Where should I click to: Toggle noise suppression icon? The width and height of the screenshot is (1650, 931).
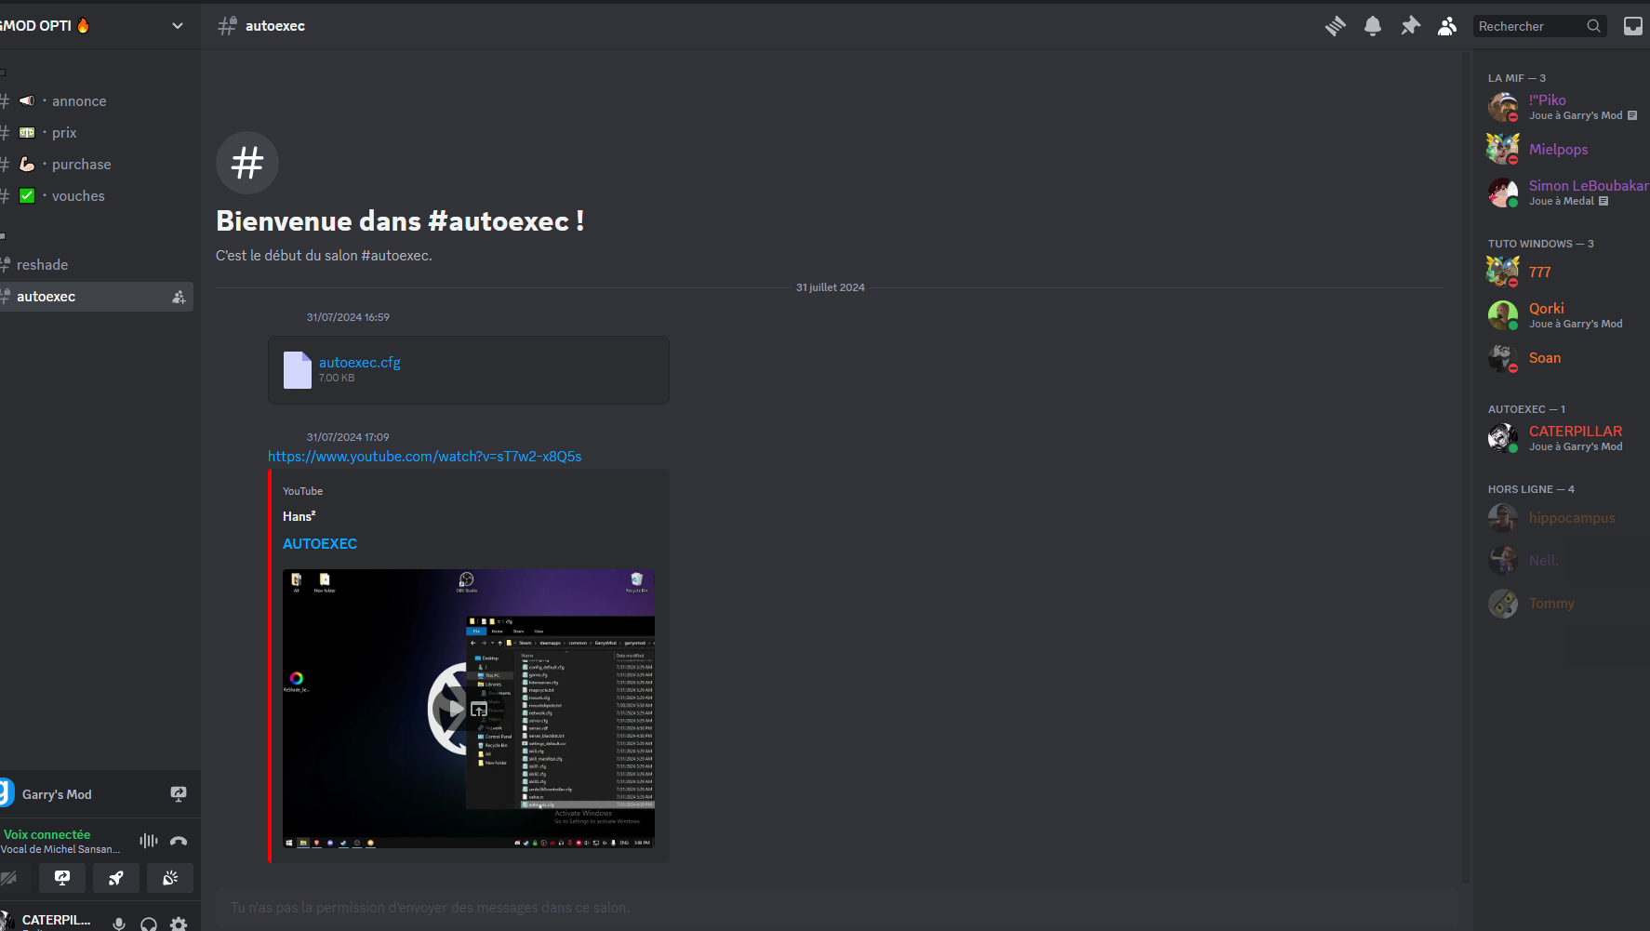[149, 841]
